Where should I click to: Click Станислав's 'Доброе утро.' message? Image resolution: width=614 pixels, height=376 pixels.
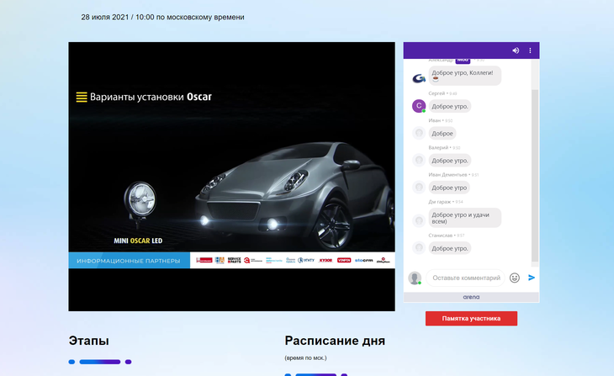[x=450, y=248]
